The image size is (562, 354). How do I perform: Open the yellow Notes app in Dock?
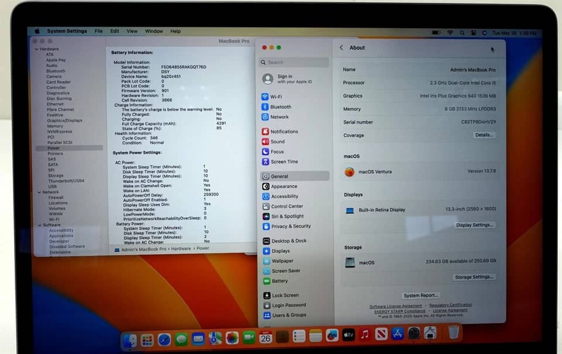[316, 336]
